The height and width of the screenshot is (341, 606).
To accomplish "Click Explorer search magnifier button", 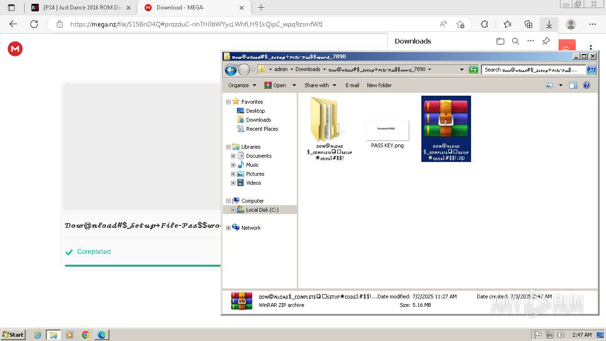I will pyautogui.click(x=591, y=70).
